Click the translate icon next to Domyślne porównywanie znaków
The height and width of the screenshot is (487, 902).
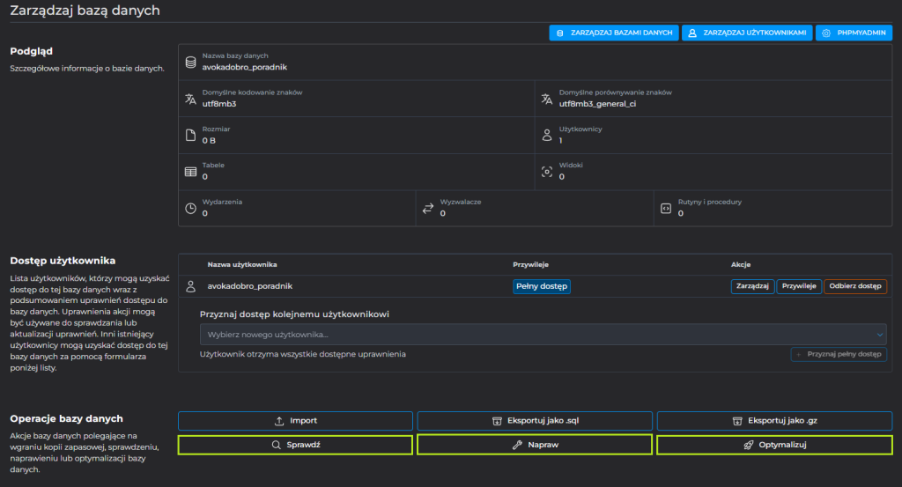tap(546, 99)
